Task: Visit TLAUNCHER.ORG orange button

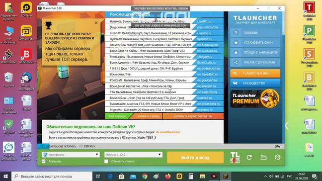Action: coord(255,73)
